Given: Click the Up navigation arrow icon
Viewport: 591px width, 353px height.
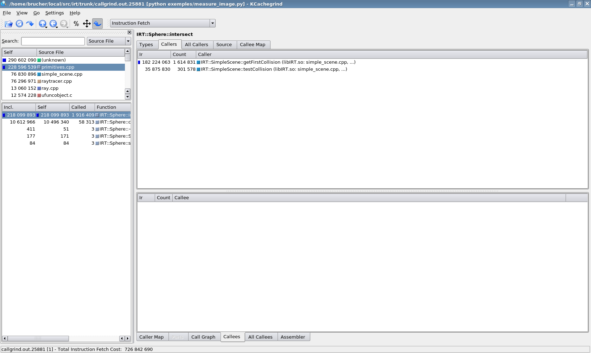Looking at the screenshot, I should [x=42, y=24].
